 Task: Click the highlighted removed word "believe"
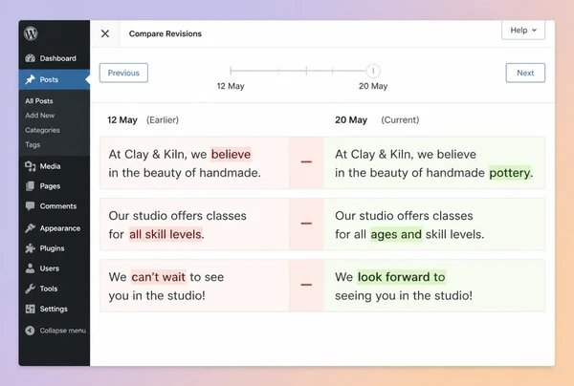(231, 154)
